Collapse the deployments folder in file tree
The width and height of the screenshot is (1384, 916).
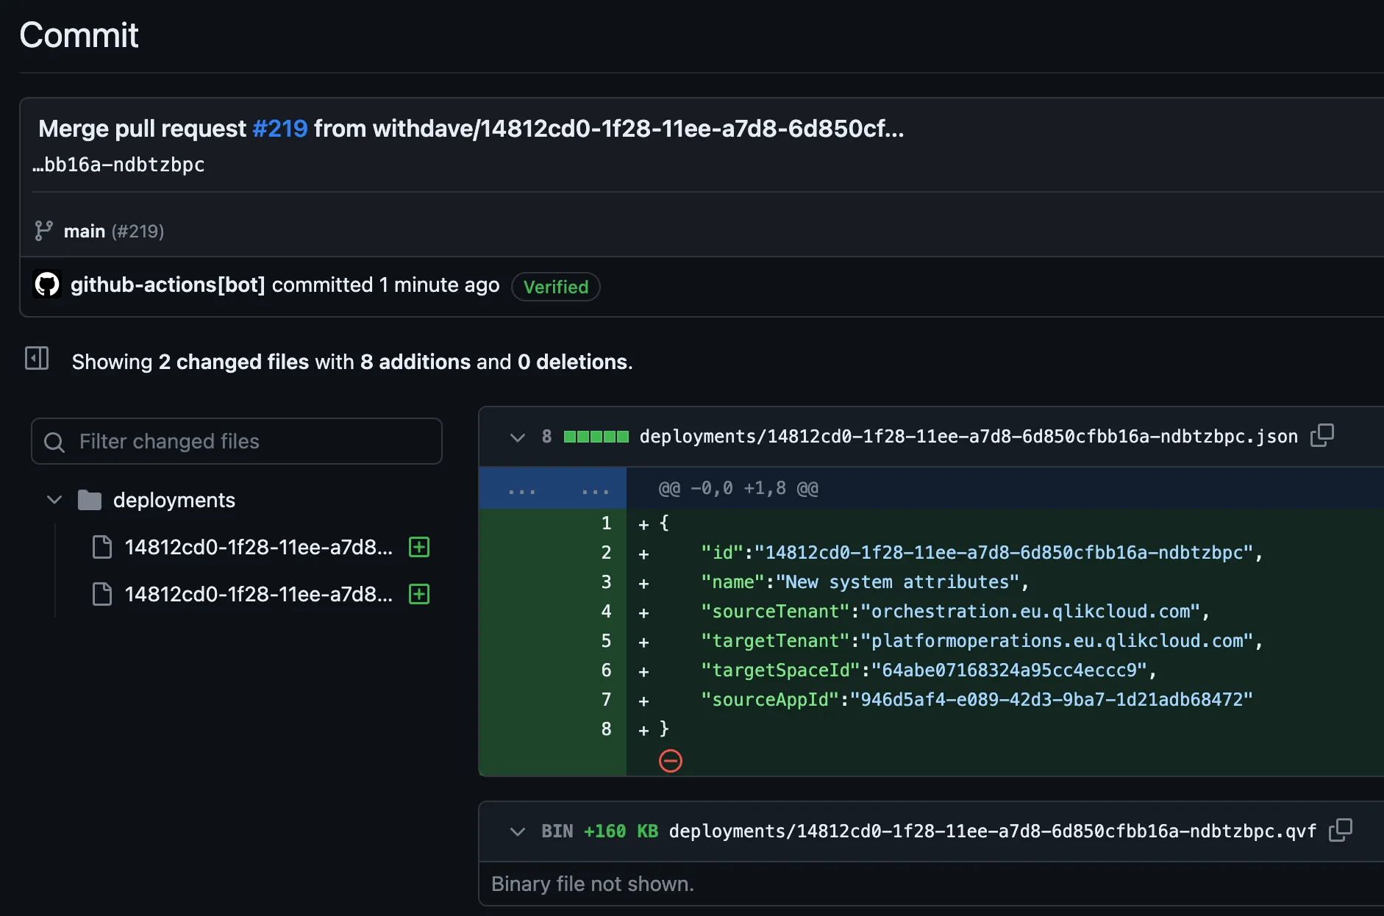53,499
